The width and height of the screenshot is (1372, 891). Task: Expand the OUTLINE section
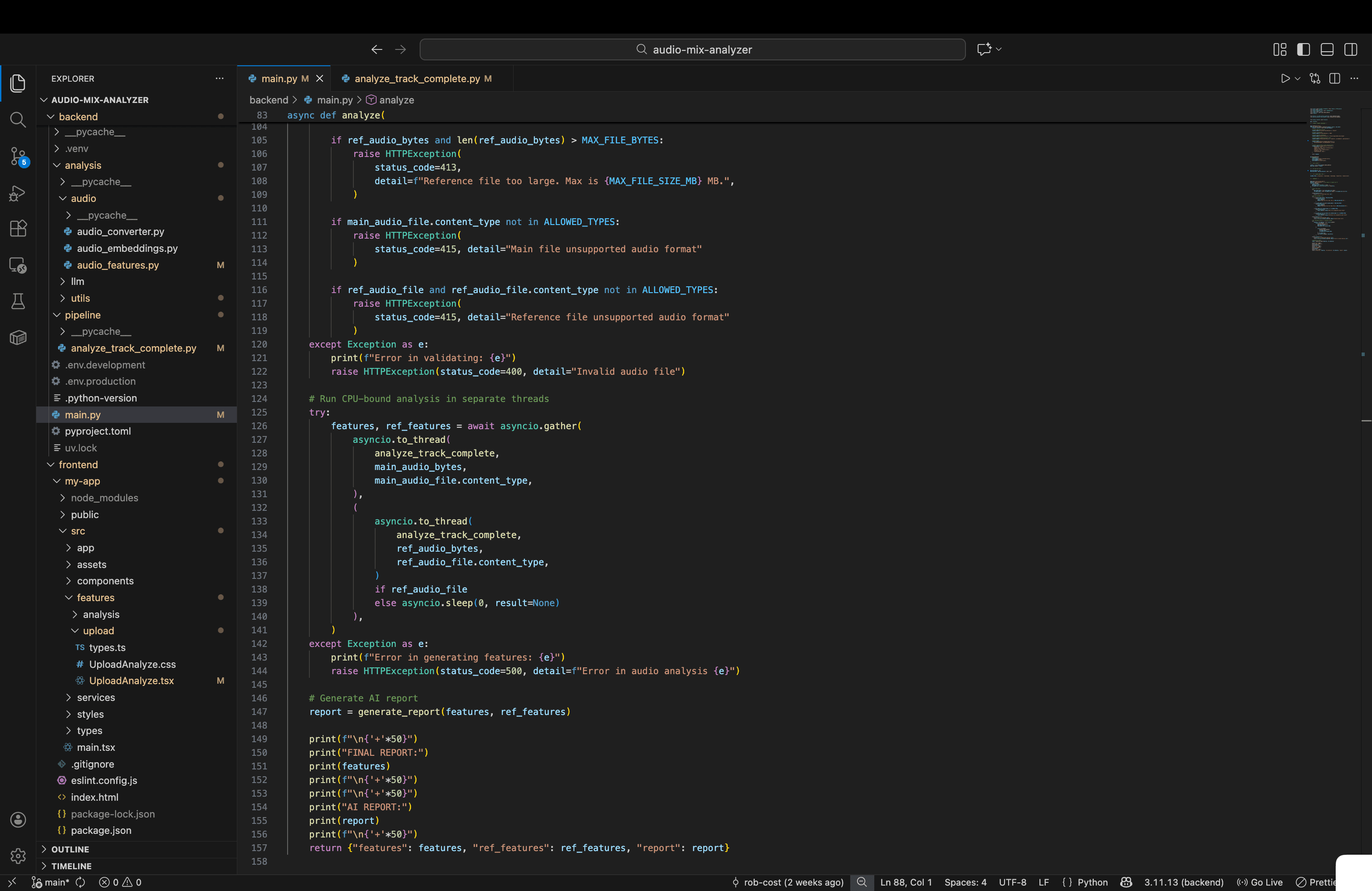tap(70, 849)
